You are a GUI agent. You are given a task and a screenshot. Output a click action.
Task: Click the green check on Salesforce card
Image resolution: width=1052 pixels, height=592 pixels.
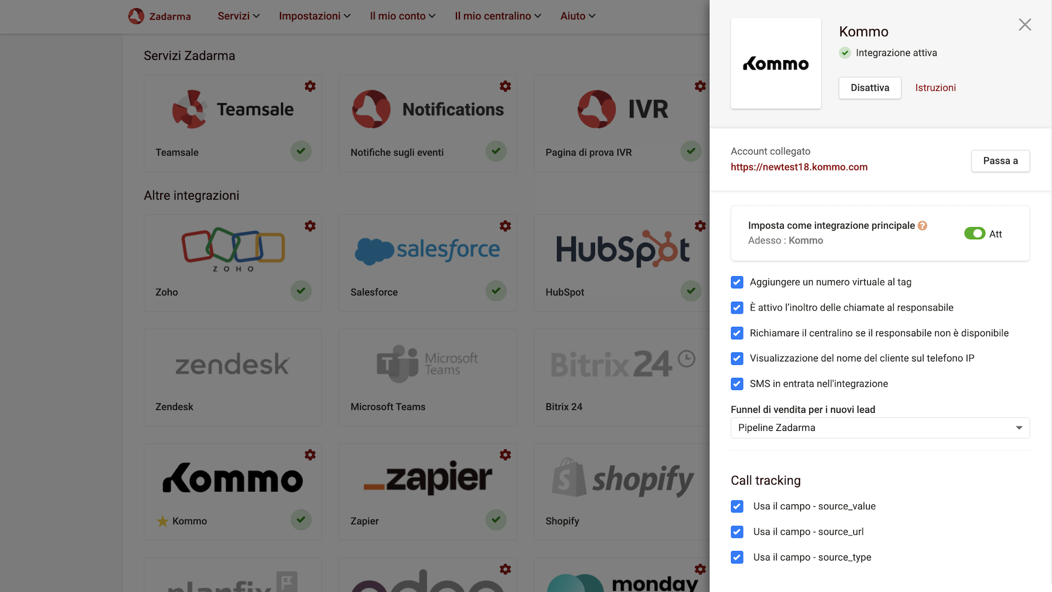point(496,291)
